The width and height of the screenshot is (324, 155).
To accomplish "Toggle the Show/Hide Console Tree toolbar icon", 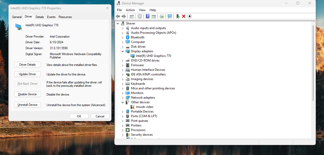I will point(132,16).
